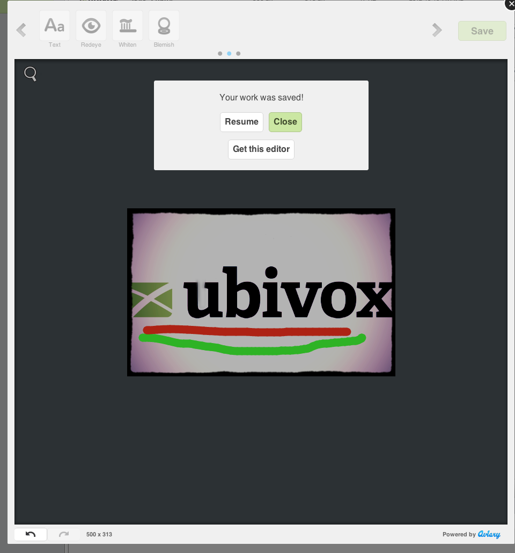Image resolution: width=515 pixels, height=553 pixels.
Task: Select the Text tool
Action: tap(55, 30)
